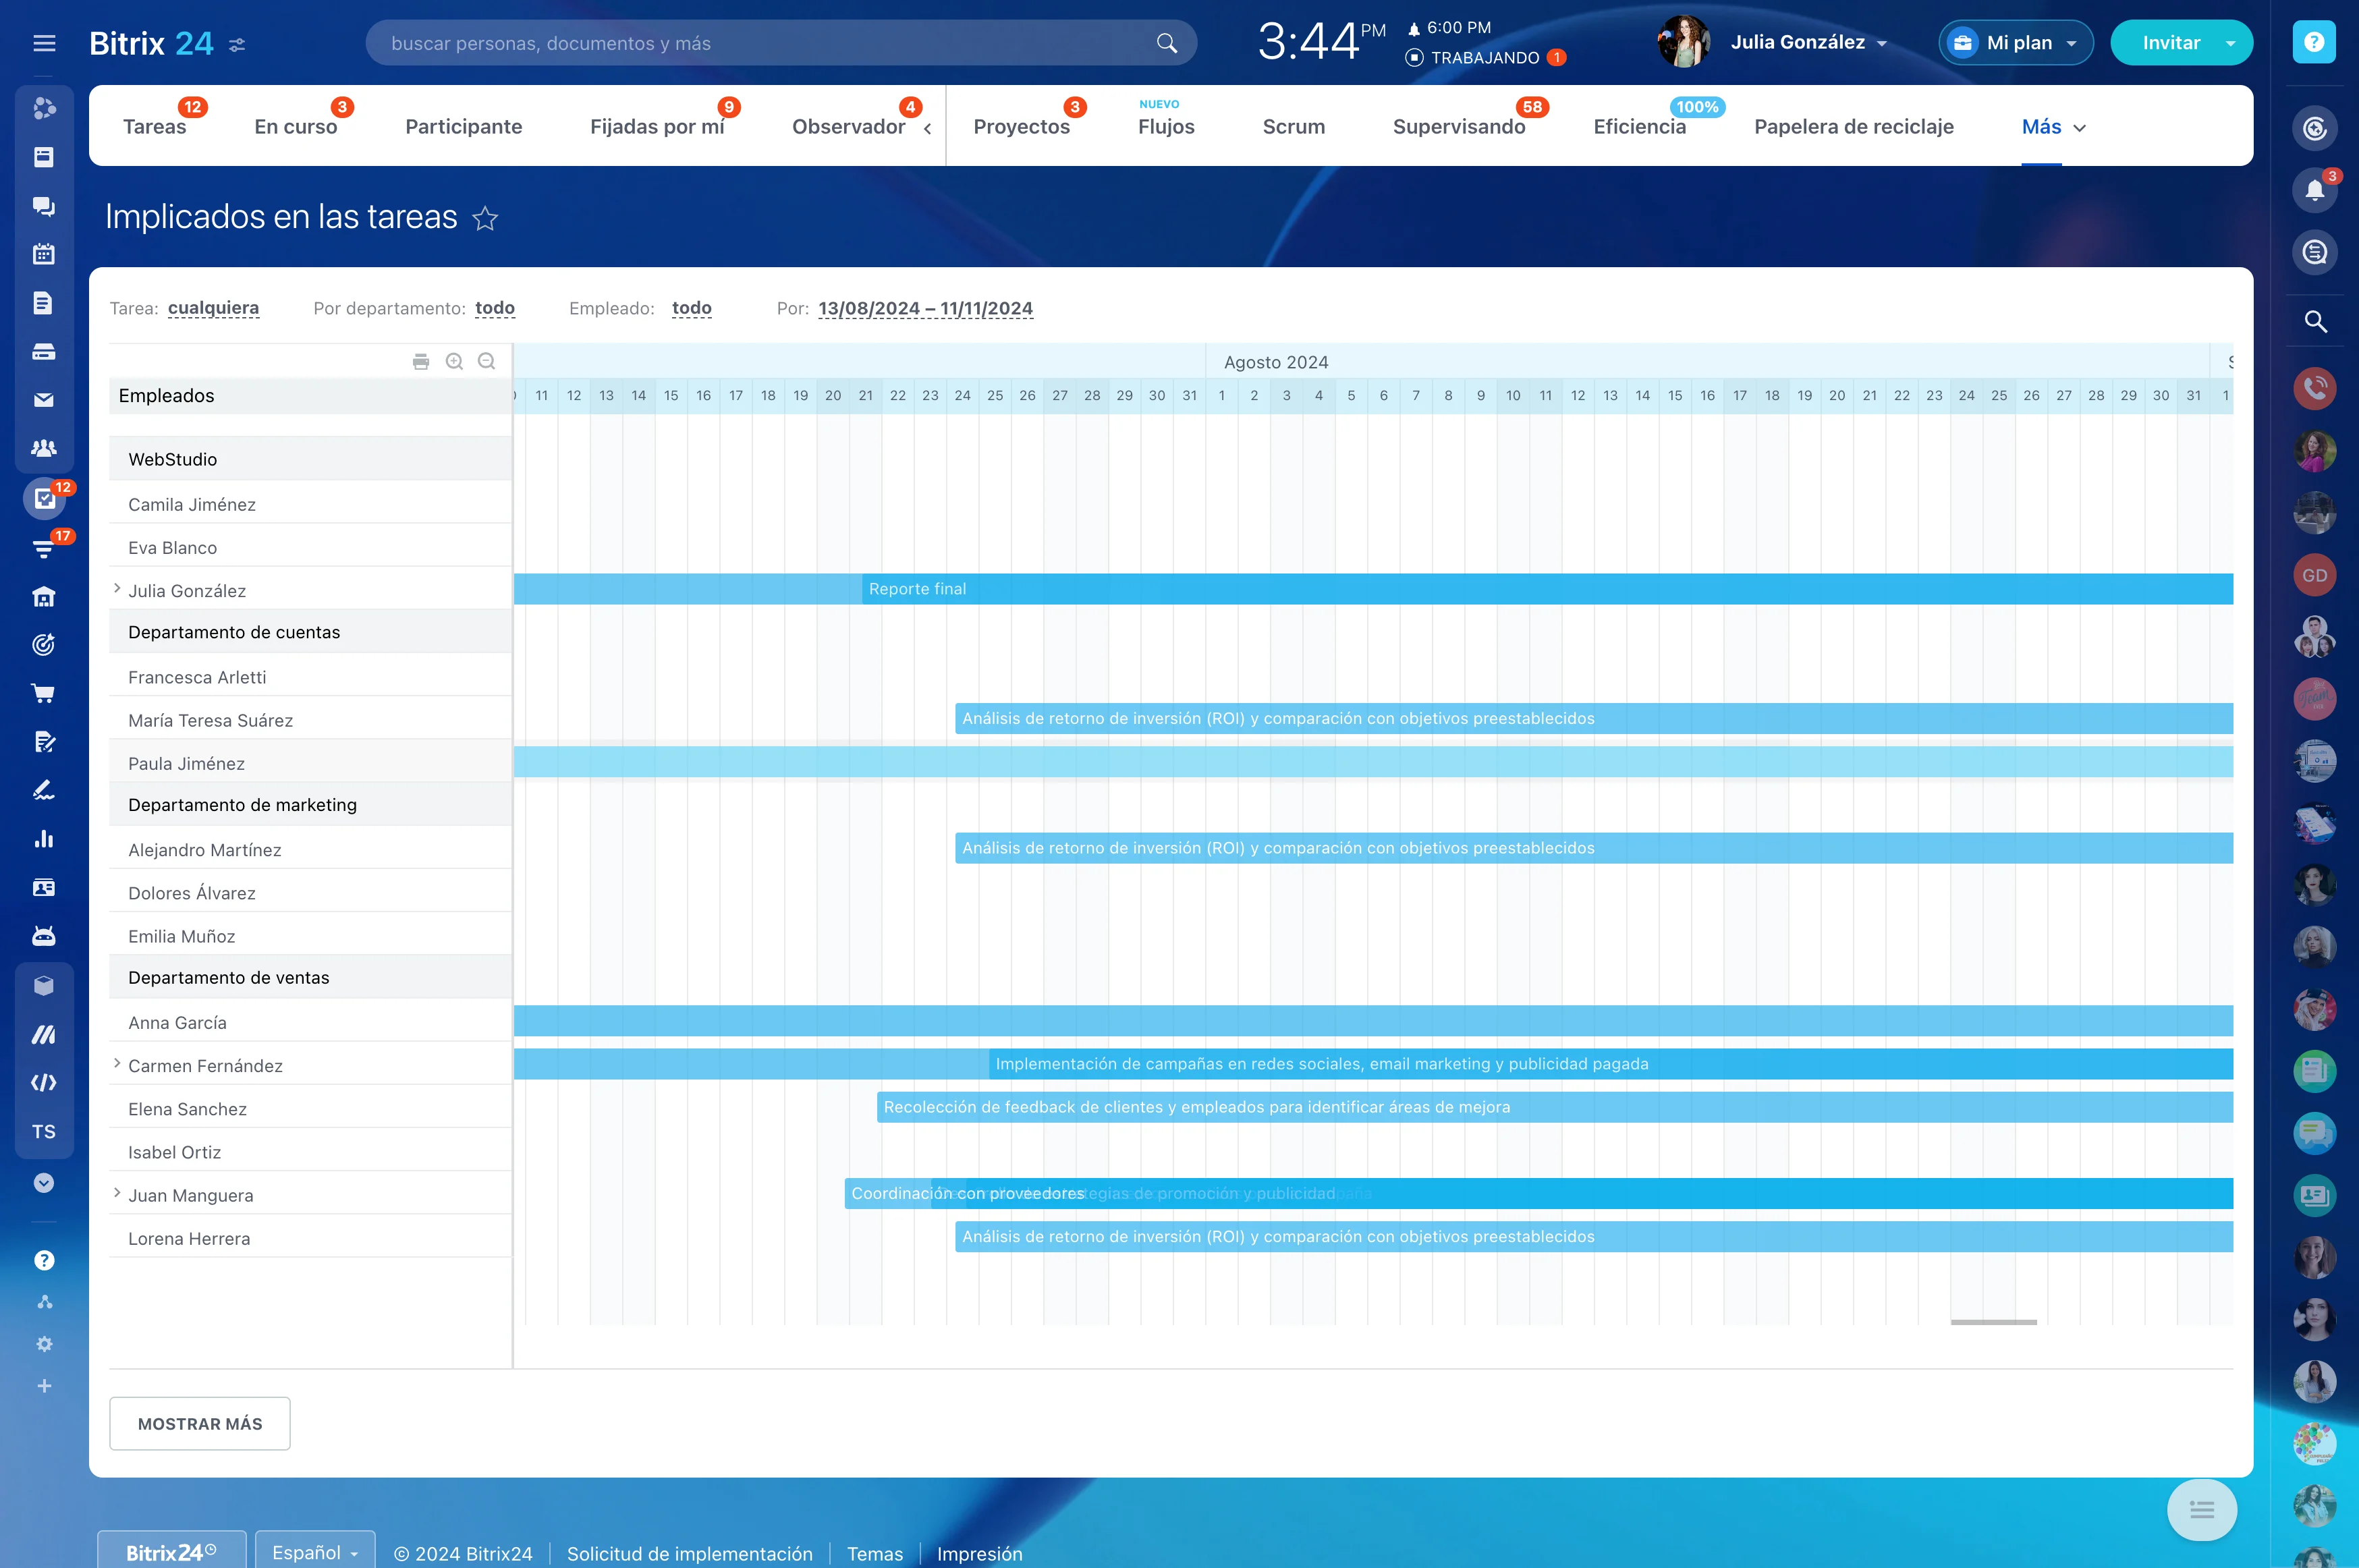Switch to the Scrum tab
The height and width of the screenshot is (1568, 2359).
coord(1293,126)
